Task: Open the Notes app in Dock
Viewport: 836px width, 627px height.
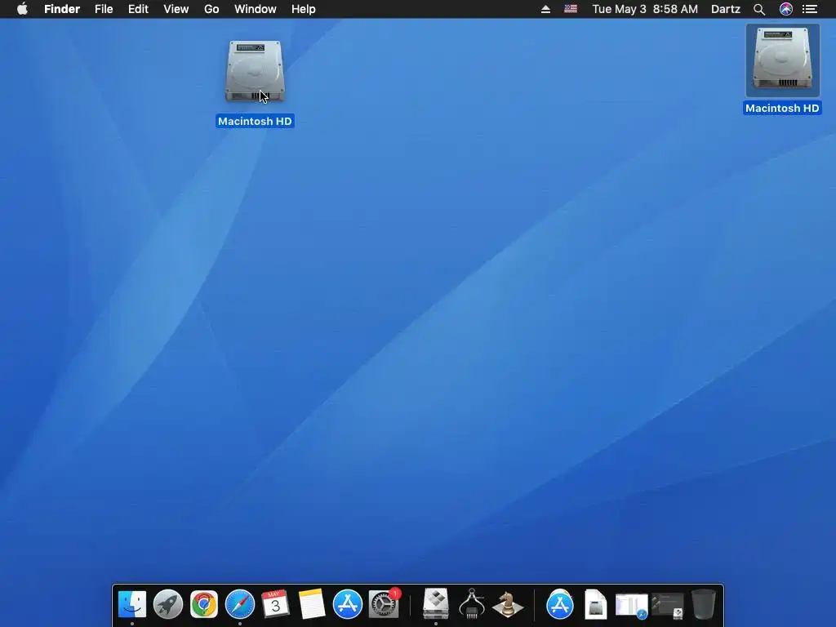Action: (311, 605)
